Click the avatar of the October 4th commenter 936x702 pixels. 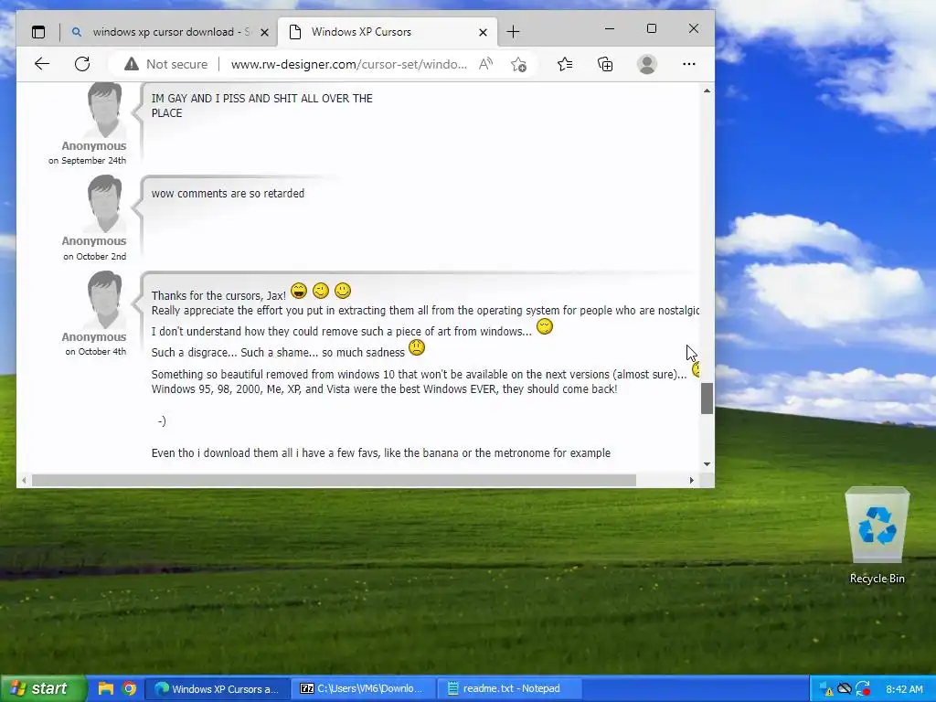click(x=105, y=300)
